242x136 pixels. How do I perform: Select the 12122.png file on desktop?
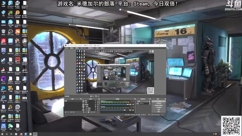coord(25,99)
